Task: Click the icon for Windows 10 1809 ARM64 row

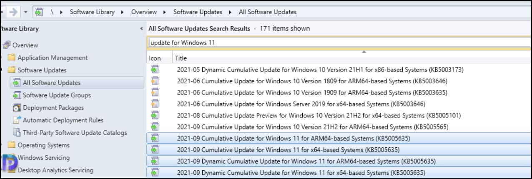Action: pyautogui.click(x=155, y=81)
